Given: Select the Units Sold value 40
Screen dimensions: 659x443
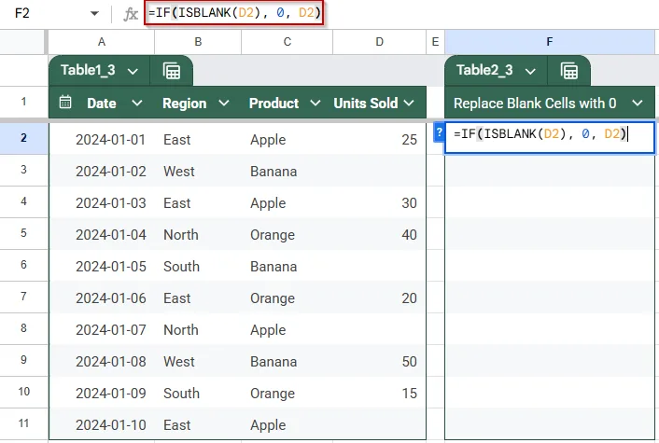Looking at the screenshot, I should point(380,234).
